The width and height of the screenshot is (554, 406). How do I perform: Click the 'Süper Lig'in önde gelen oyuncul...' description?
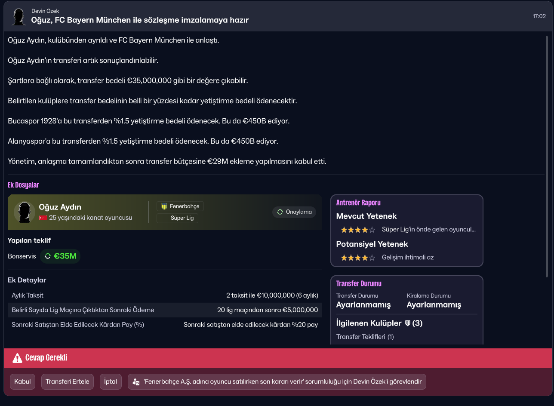(x=429, y=230)
